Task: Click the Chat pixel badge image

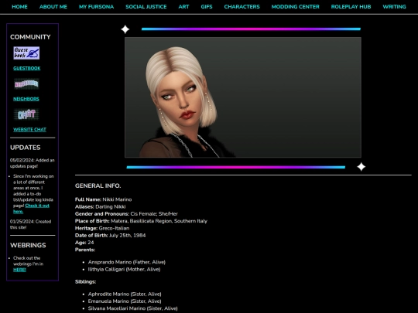Action: click(26, 114)
